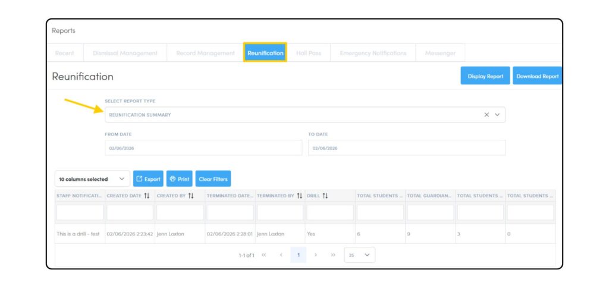Sort by Created By column arrows
This screenshot has width=609, height=289.
pyautogui.click(x=191, y=196)
